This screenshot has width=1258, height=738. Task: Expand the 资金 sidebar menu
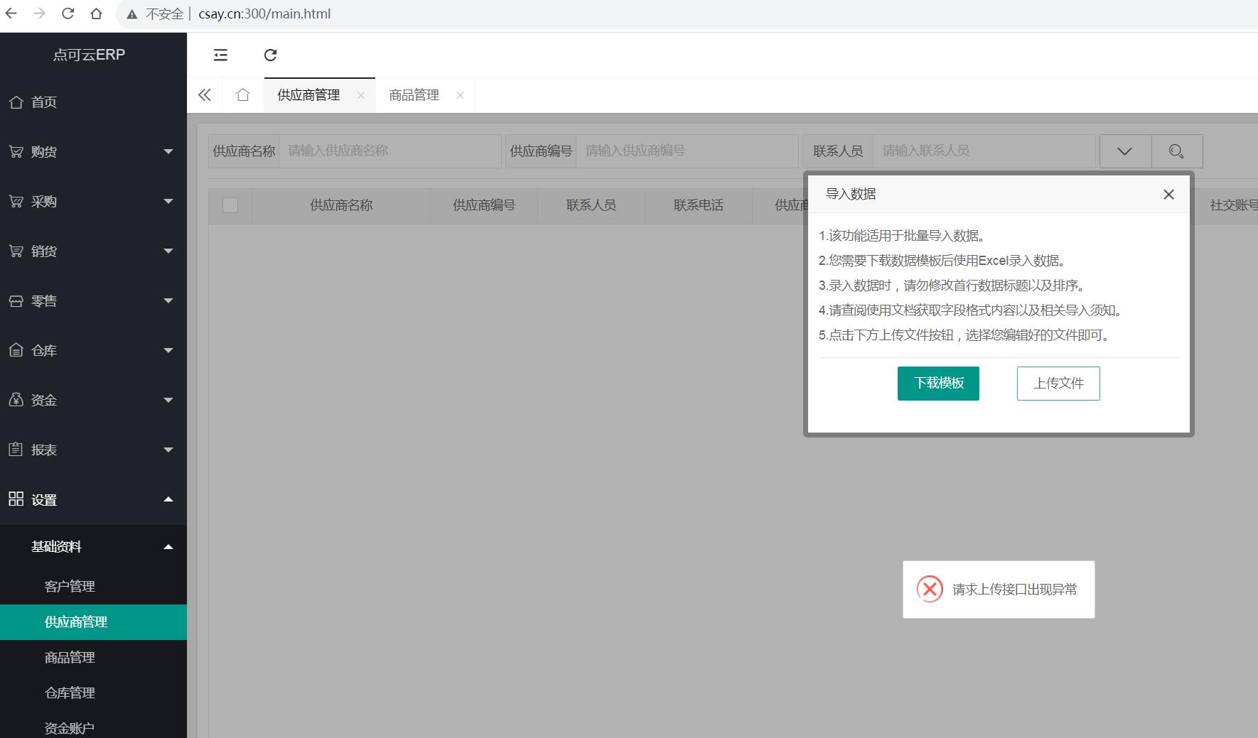[x=93, y=401]
